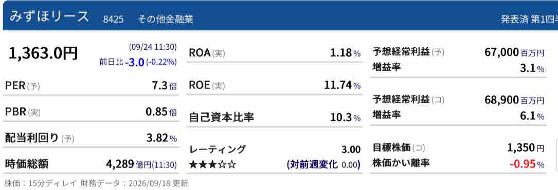Click the 自己資本比率 label
The height and width of the screenshot is (190, 558).
[221, 118]
